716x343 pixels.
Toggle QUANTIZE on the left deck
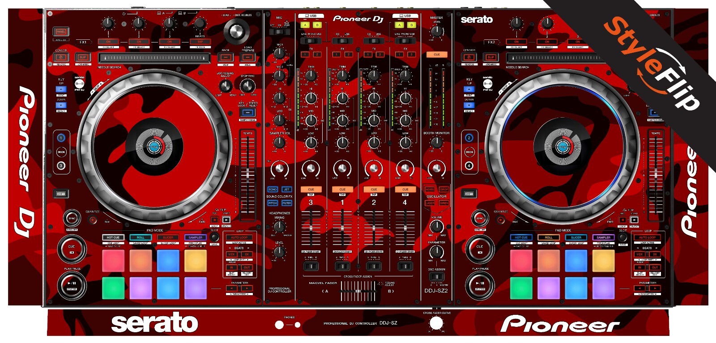point(93,220)
